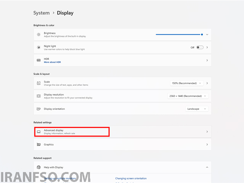Open Changing screen orientation help link

[x=131, y=178]
